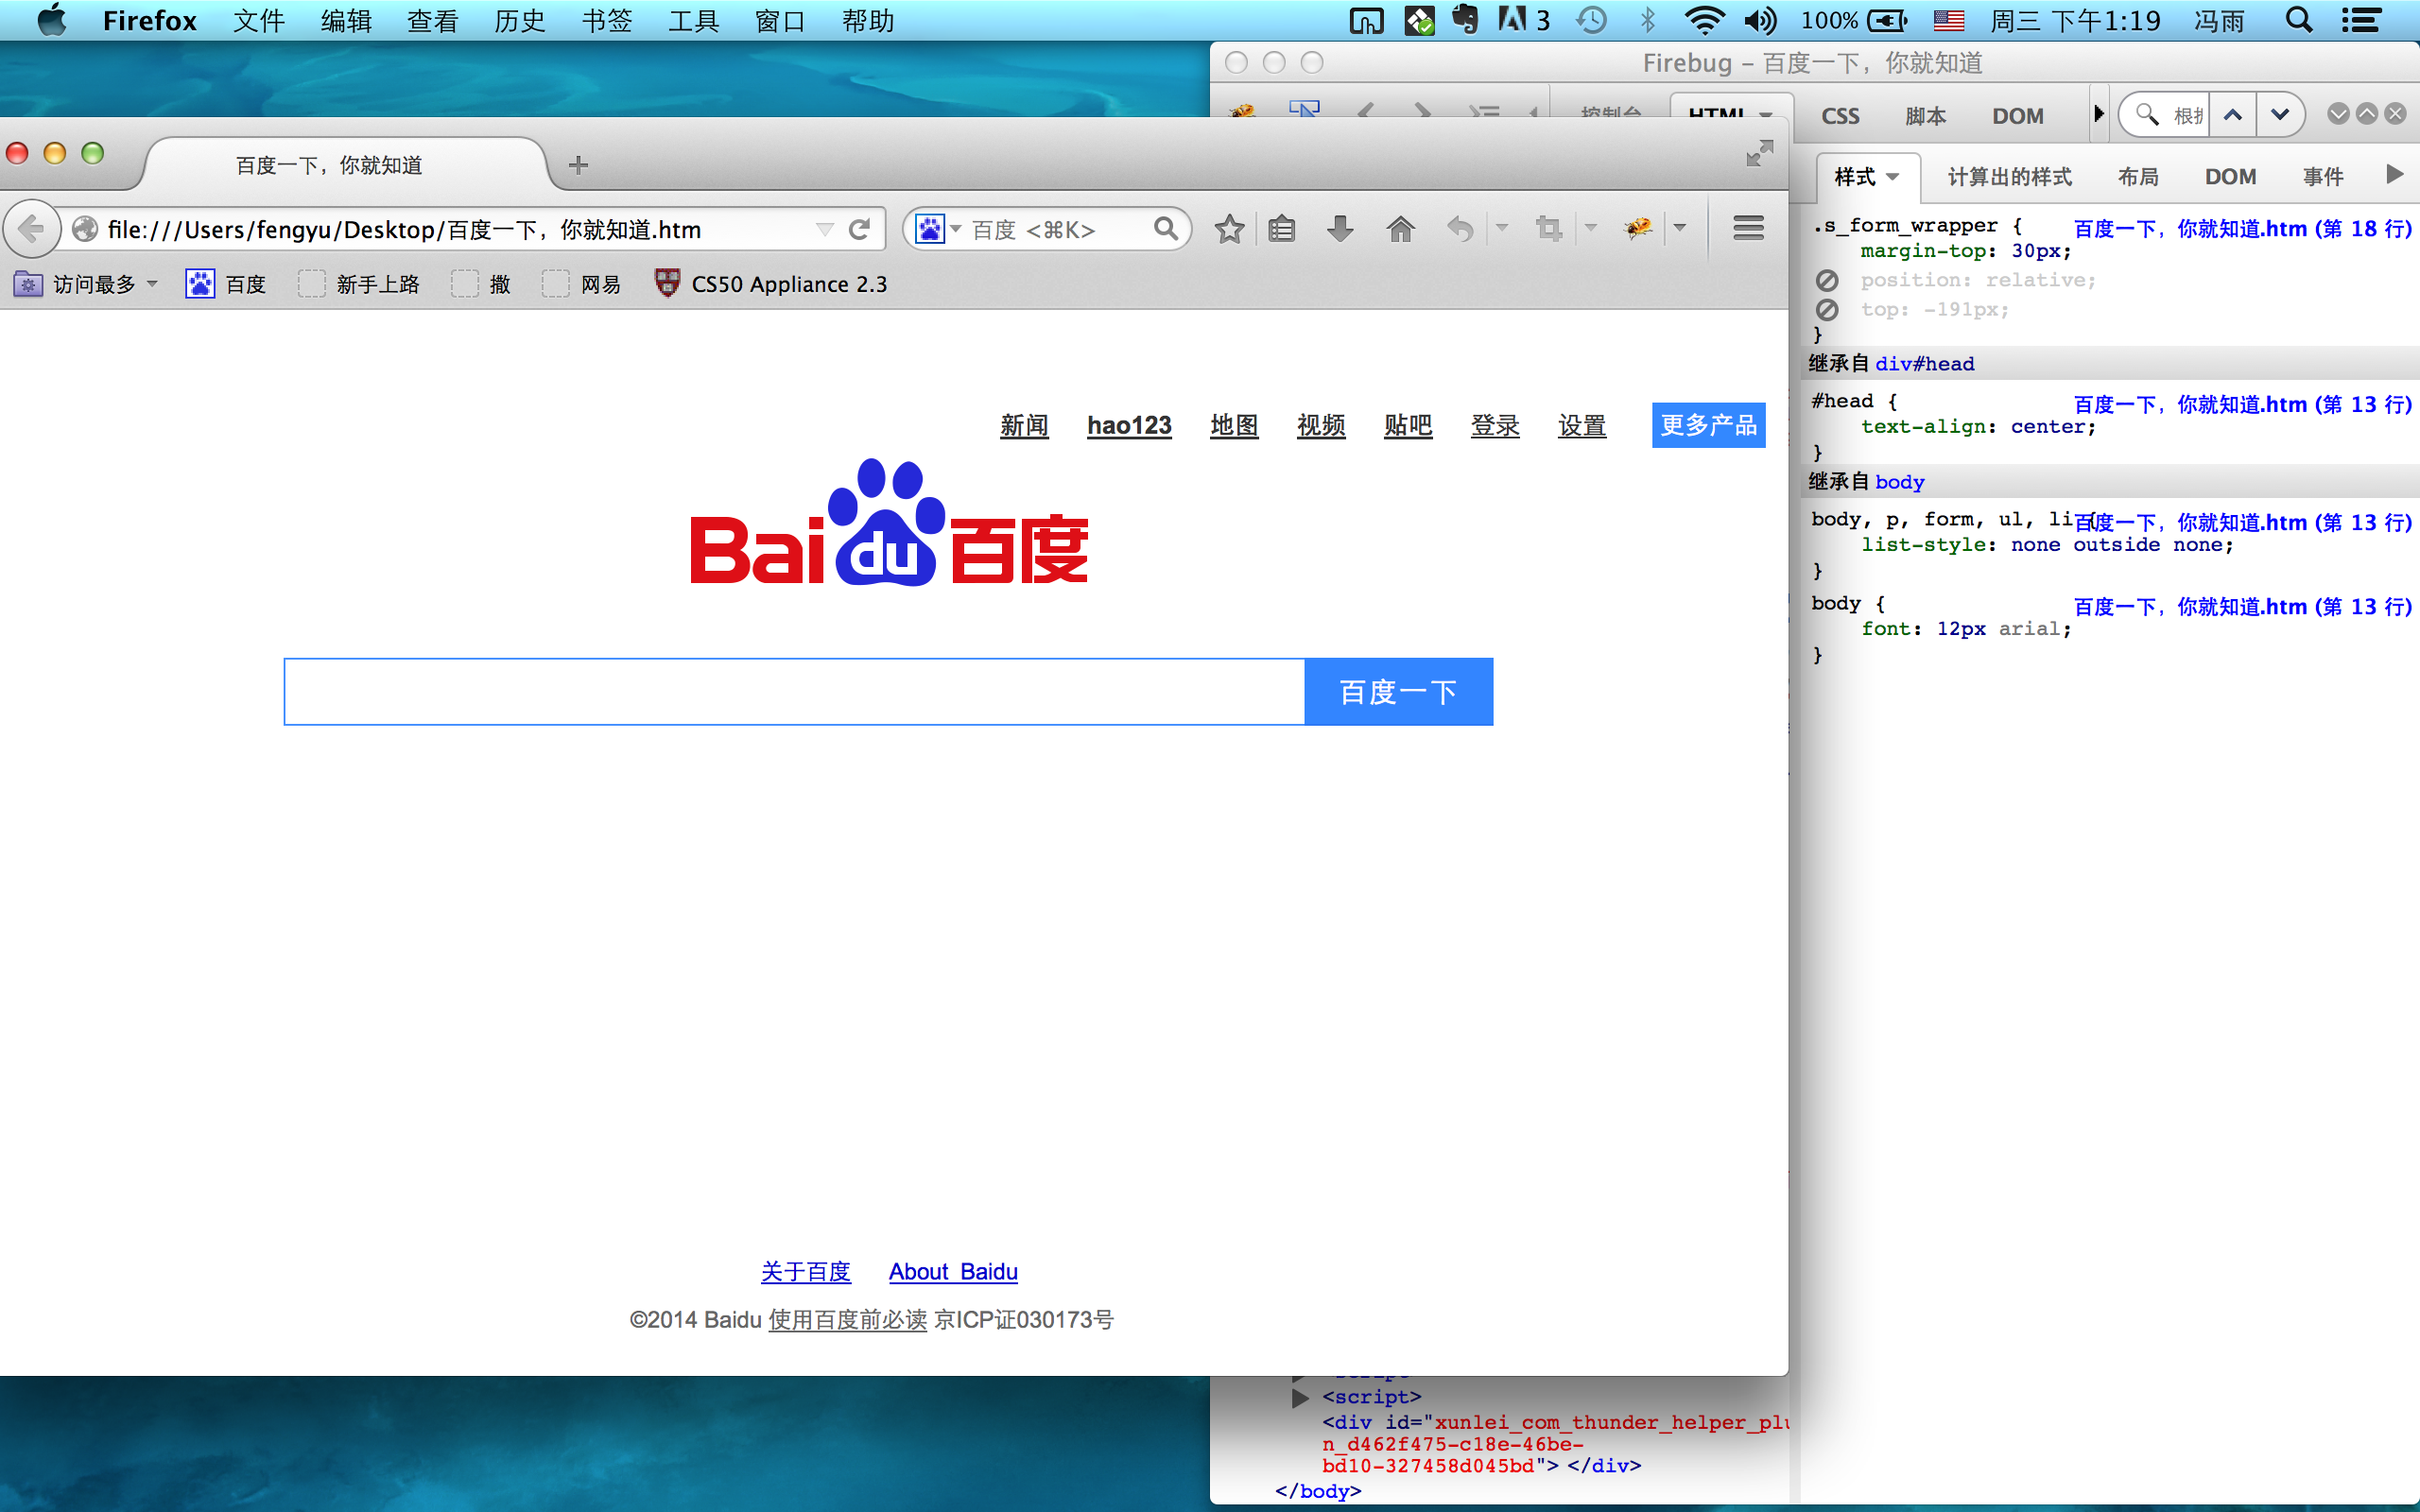Enter full screen with expand arrows icon
Screen dimensions: 2420x1512
[x=1759, y=153]
